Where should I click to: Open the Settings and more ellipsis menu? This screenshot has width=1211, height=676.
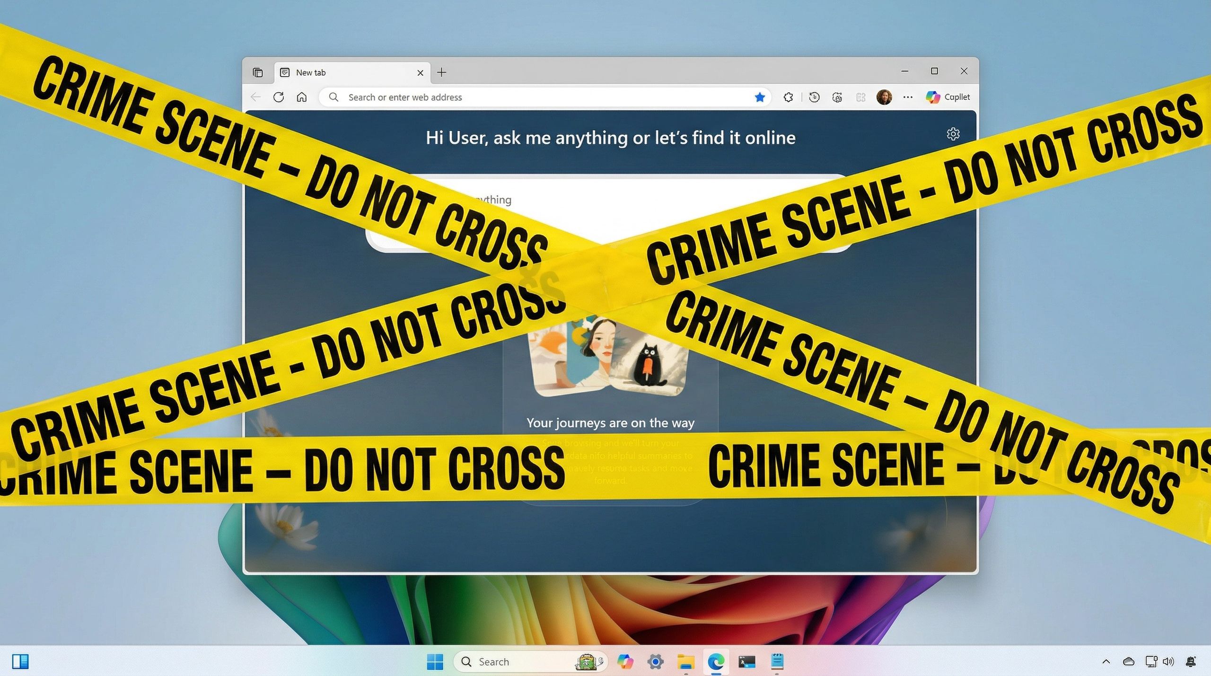tap(908, 97)
